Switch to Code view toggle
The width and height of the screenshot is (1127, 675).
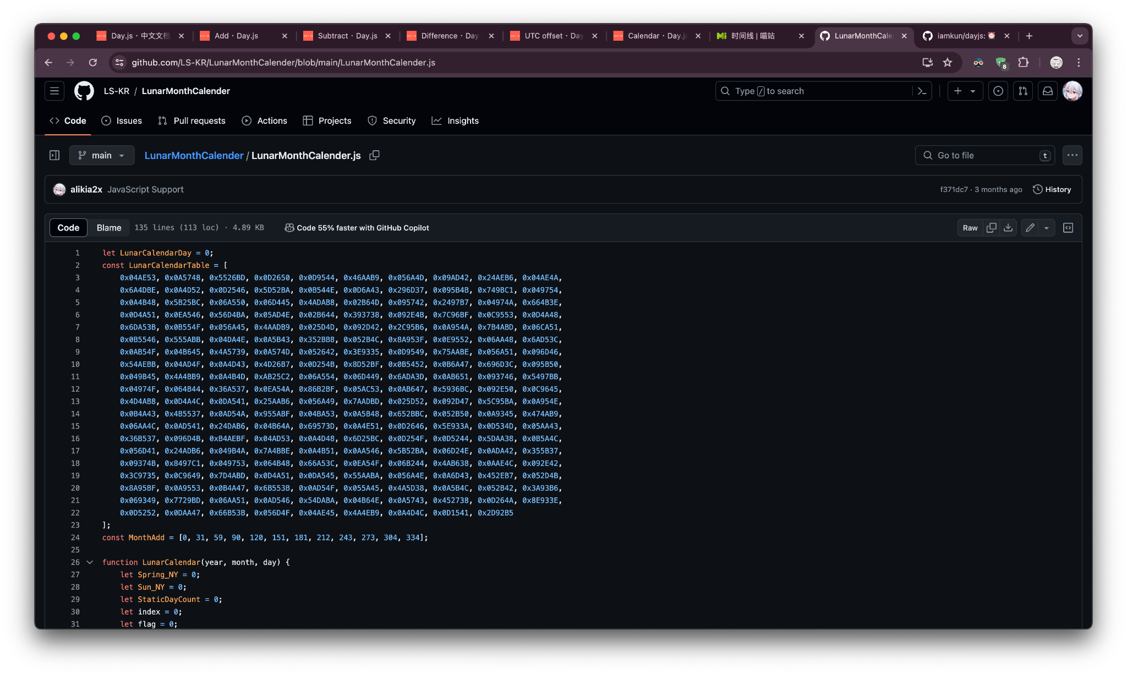click(x=68, y=228)
